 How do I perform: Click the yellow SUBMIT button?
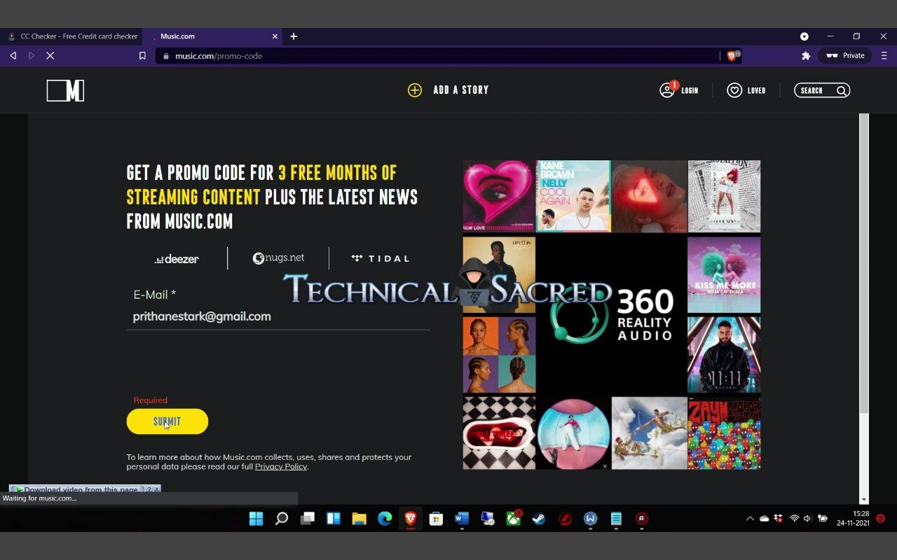(167, 421)
